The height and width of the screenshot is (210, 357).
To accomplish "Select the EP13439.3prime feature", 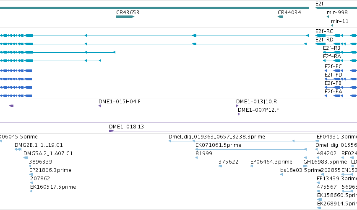I will (x=318, y=183).
